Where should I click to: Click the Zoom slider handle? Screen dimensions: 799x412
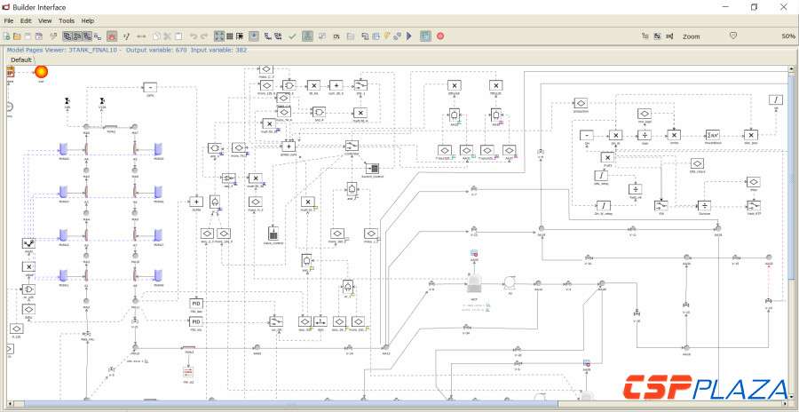point(733,36)
